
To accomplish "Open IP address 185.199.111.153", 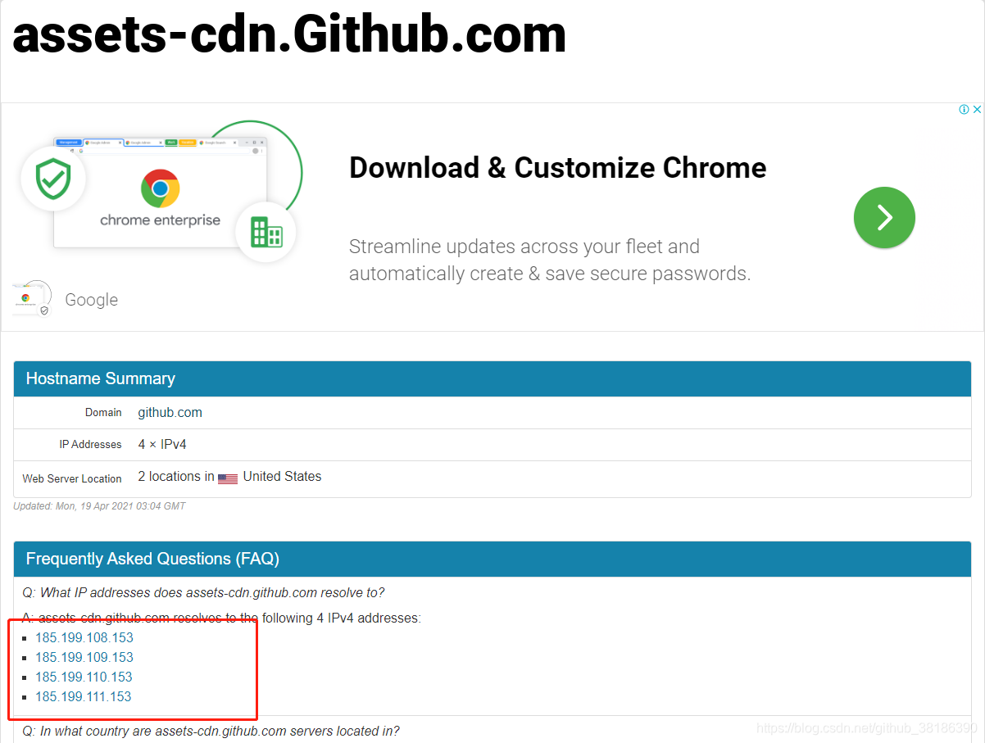I will [x=84, y=696].
